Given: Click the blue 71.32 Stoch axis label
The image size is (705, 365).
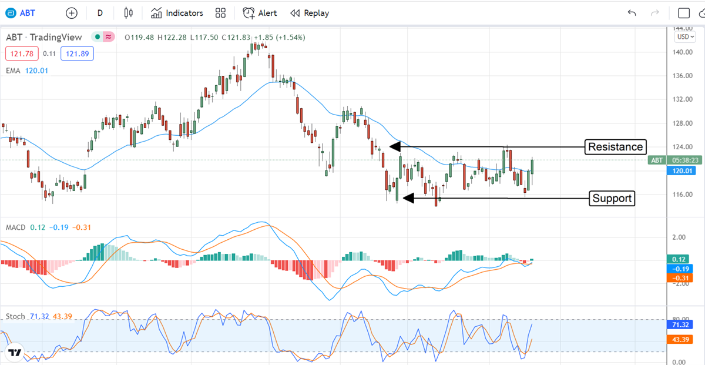Looking at the screenshot, I should click(680, 324).
